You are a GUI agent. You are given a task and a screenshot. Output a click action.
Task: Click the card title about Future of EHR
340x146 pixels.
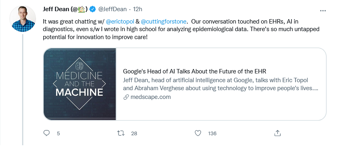pyautogui.click(x=195, y=71)
